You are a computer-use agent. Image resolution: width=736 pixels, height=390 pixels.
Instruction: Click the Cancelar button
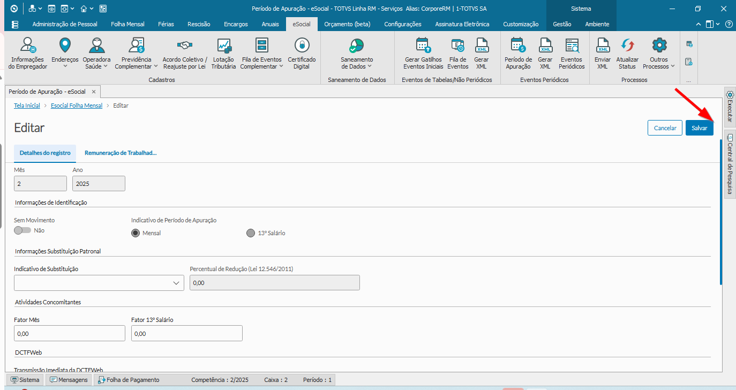pos(665,128)
